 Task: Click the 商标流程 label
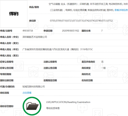click(x=5, y=93)
